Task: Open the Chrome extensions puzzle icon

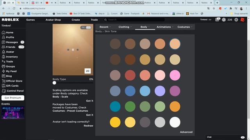Action: pos(230,9)
